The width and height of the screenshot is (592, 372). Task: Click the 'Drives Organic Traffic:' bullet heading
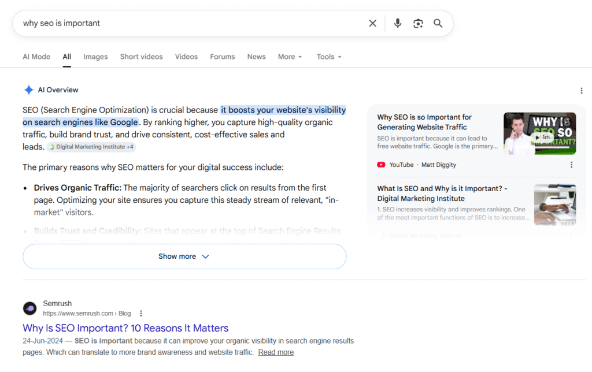[x=78, y=188]
